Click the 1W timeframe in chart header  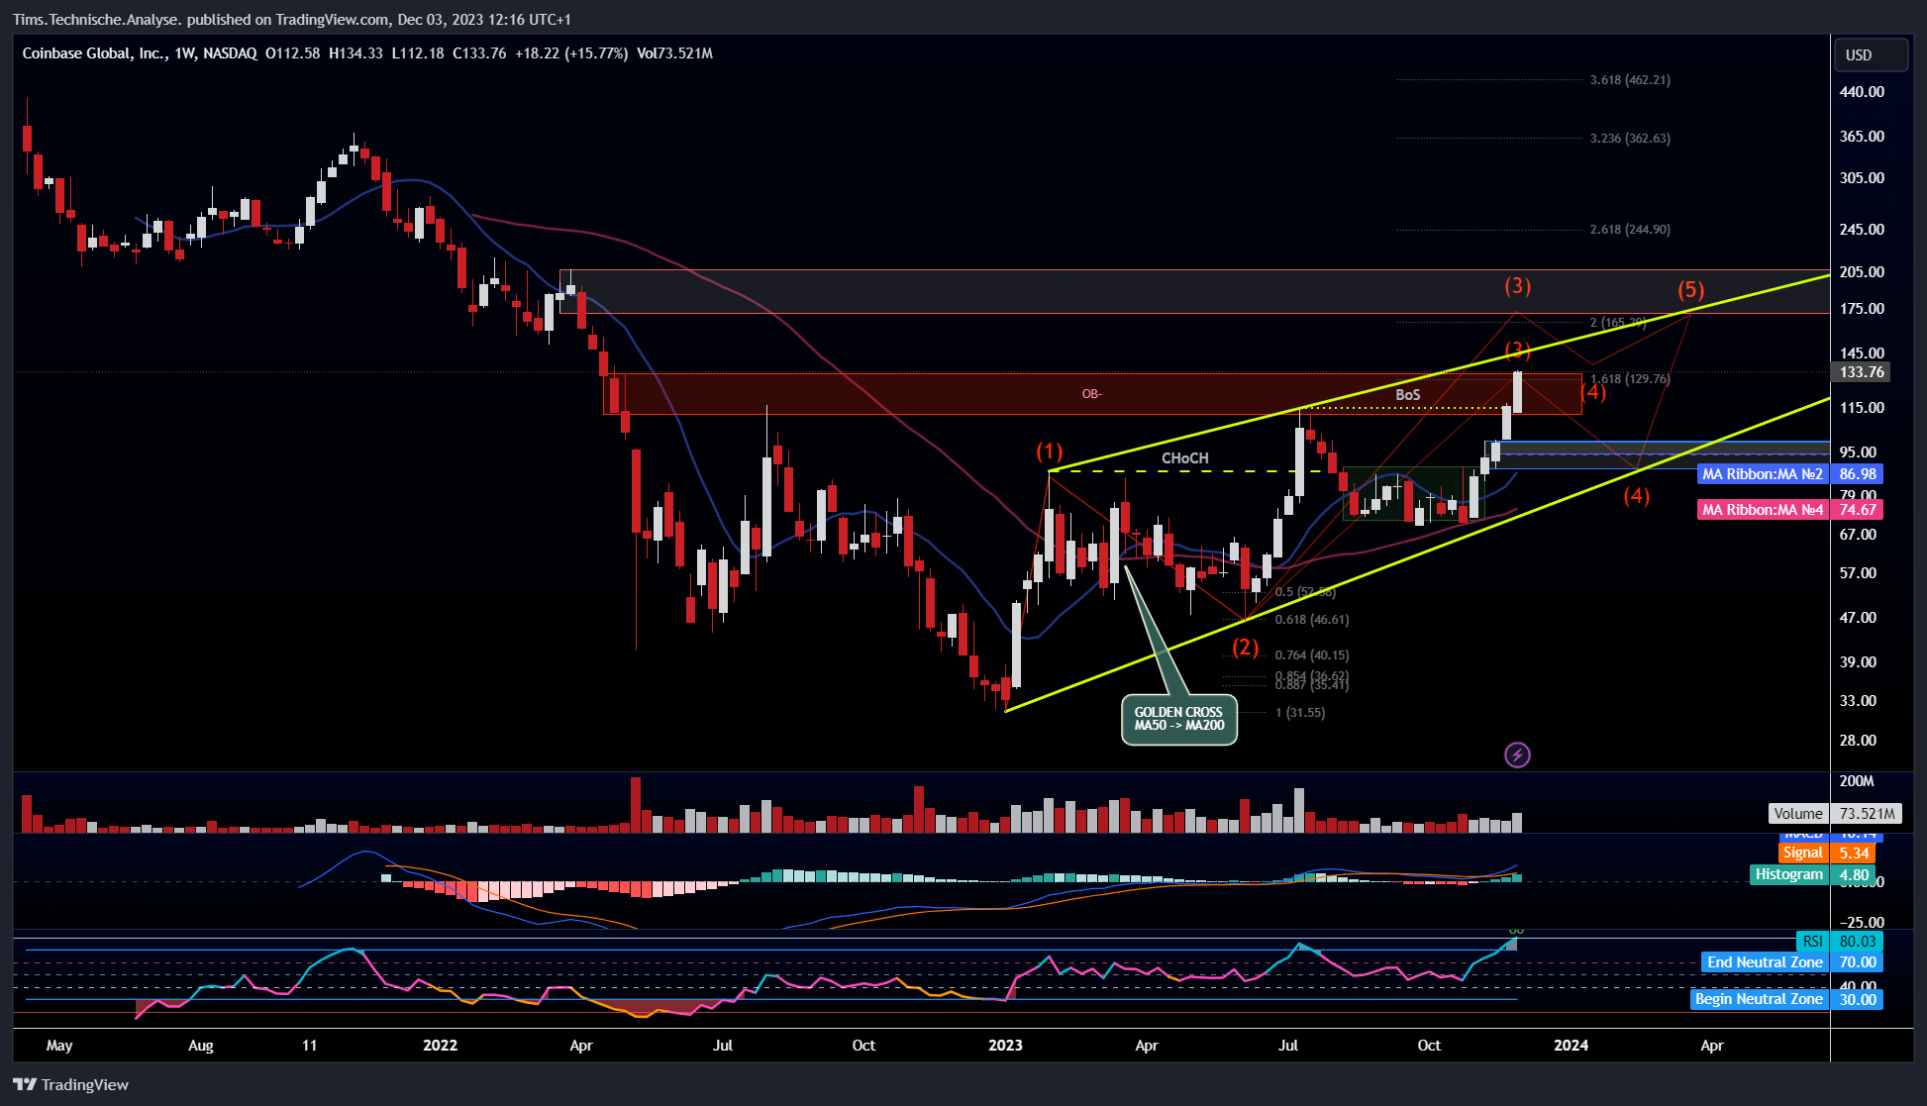(x=184, y=53)
